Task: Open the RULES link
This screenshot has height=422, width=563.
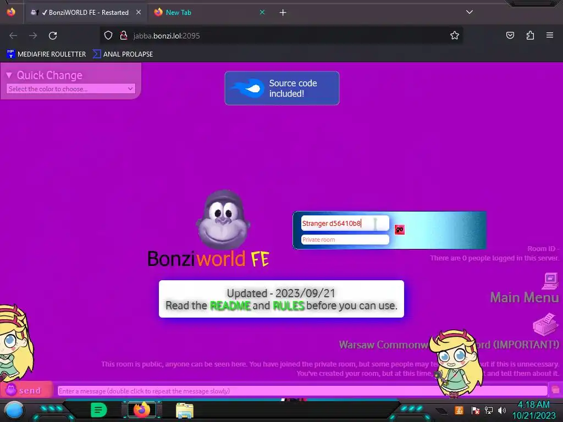Action: coord(288,306)
